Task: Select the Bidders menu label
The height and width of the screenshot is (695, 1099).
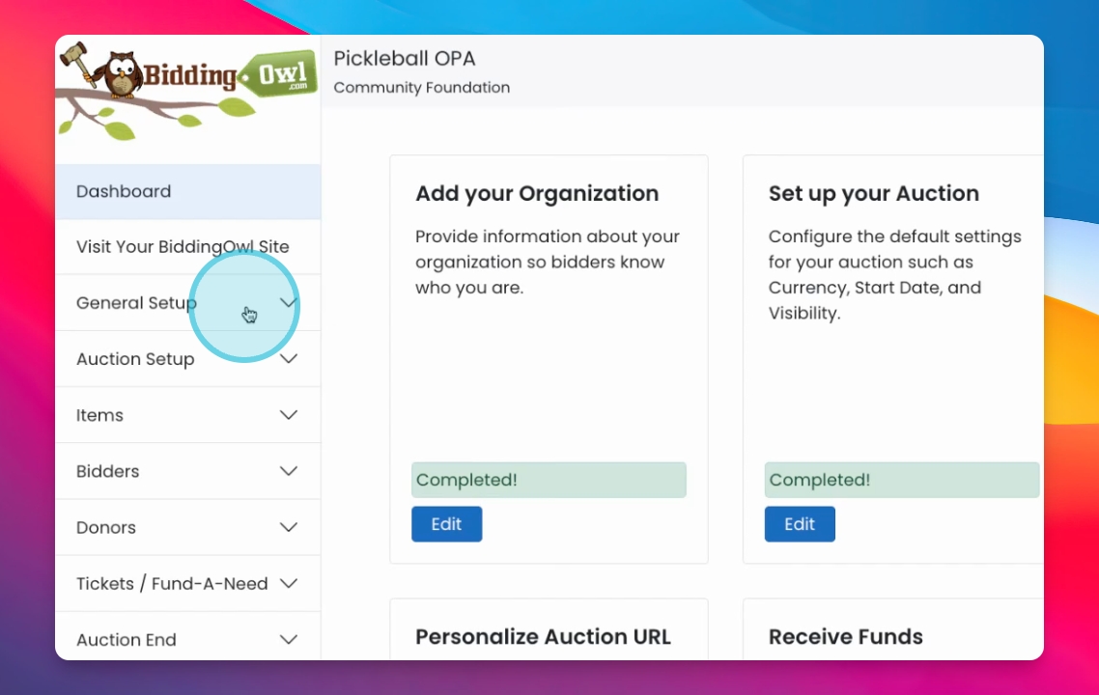Action: pos(107,471)
